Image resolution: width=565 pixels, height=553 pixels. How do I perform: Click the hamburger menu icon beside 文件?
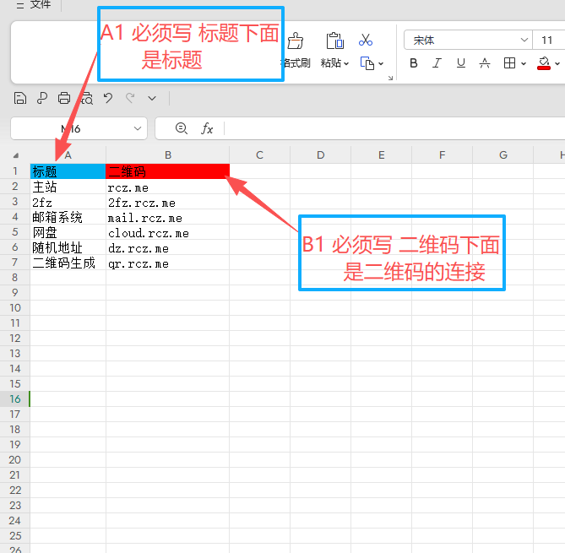pyautogui.click(x=20, y=5)
